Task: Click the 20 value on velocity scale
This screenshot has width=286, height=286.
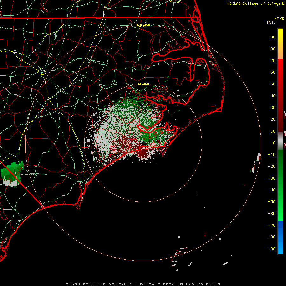Action: pyautogui.click(x=273, y=119)
